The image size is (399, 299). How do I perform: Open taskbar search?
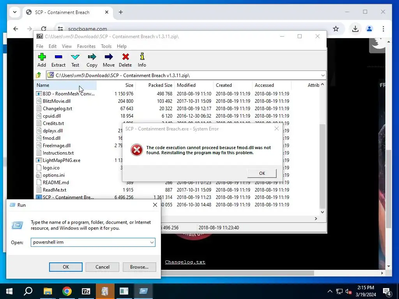click(x=28, y=291)
